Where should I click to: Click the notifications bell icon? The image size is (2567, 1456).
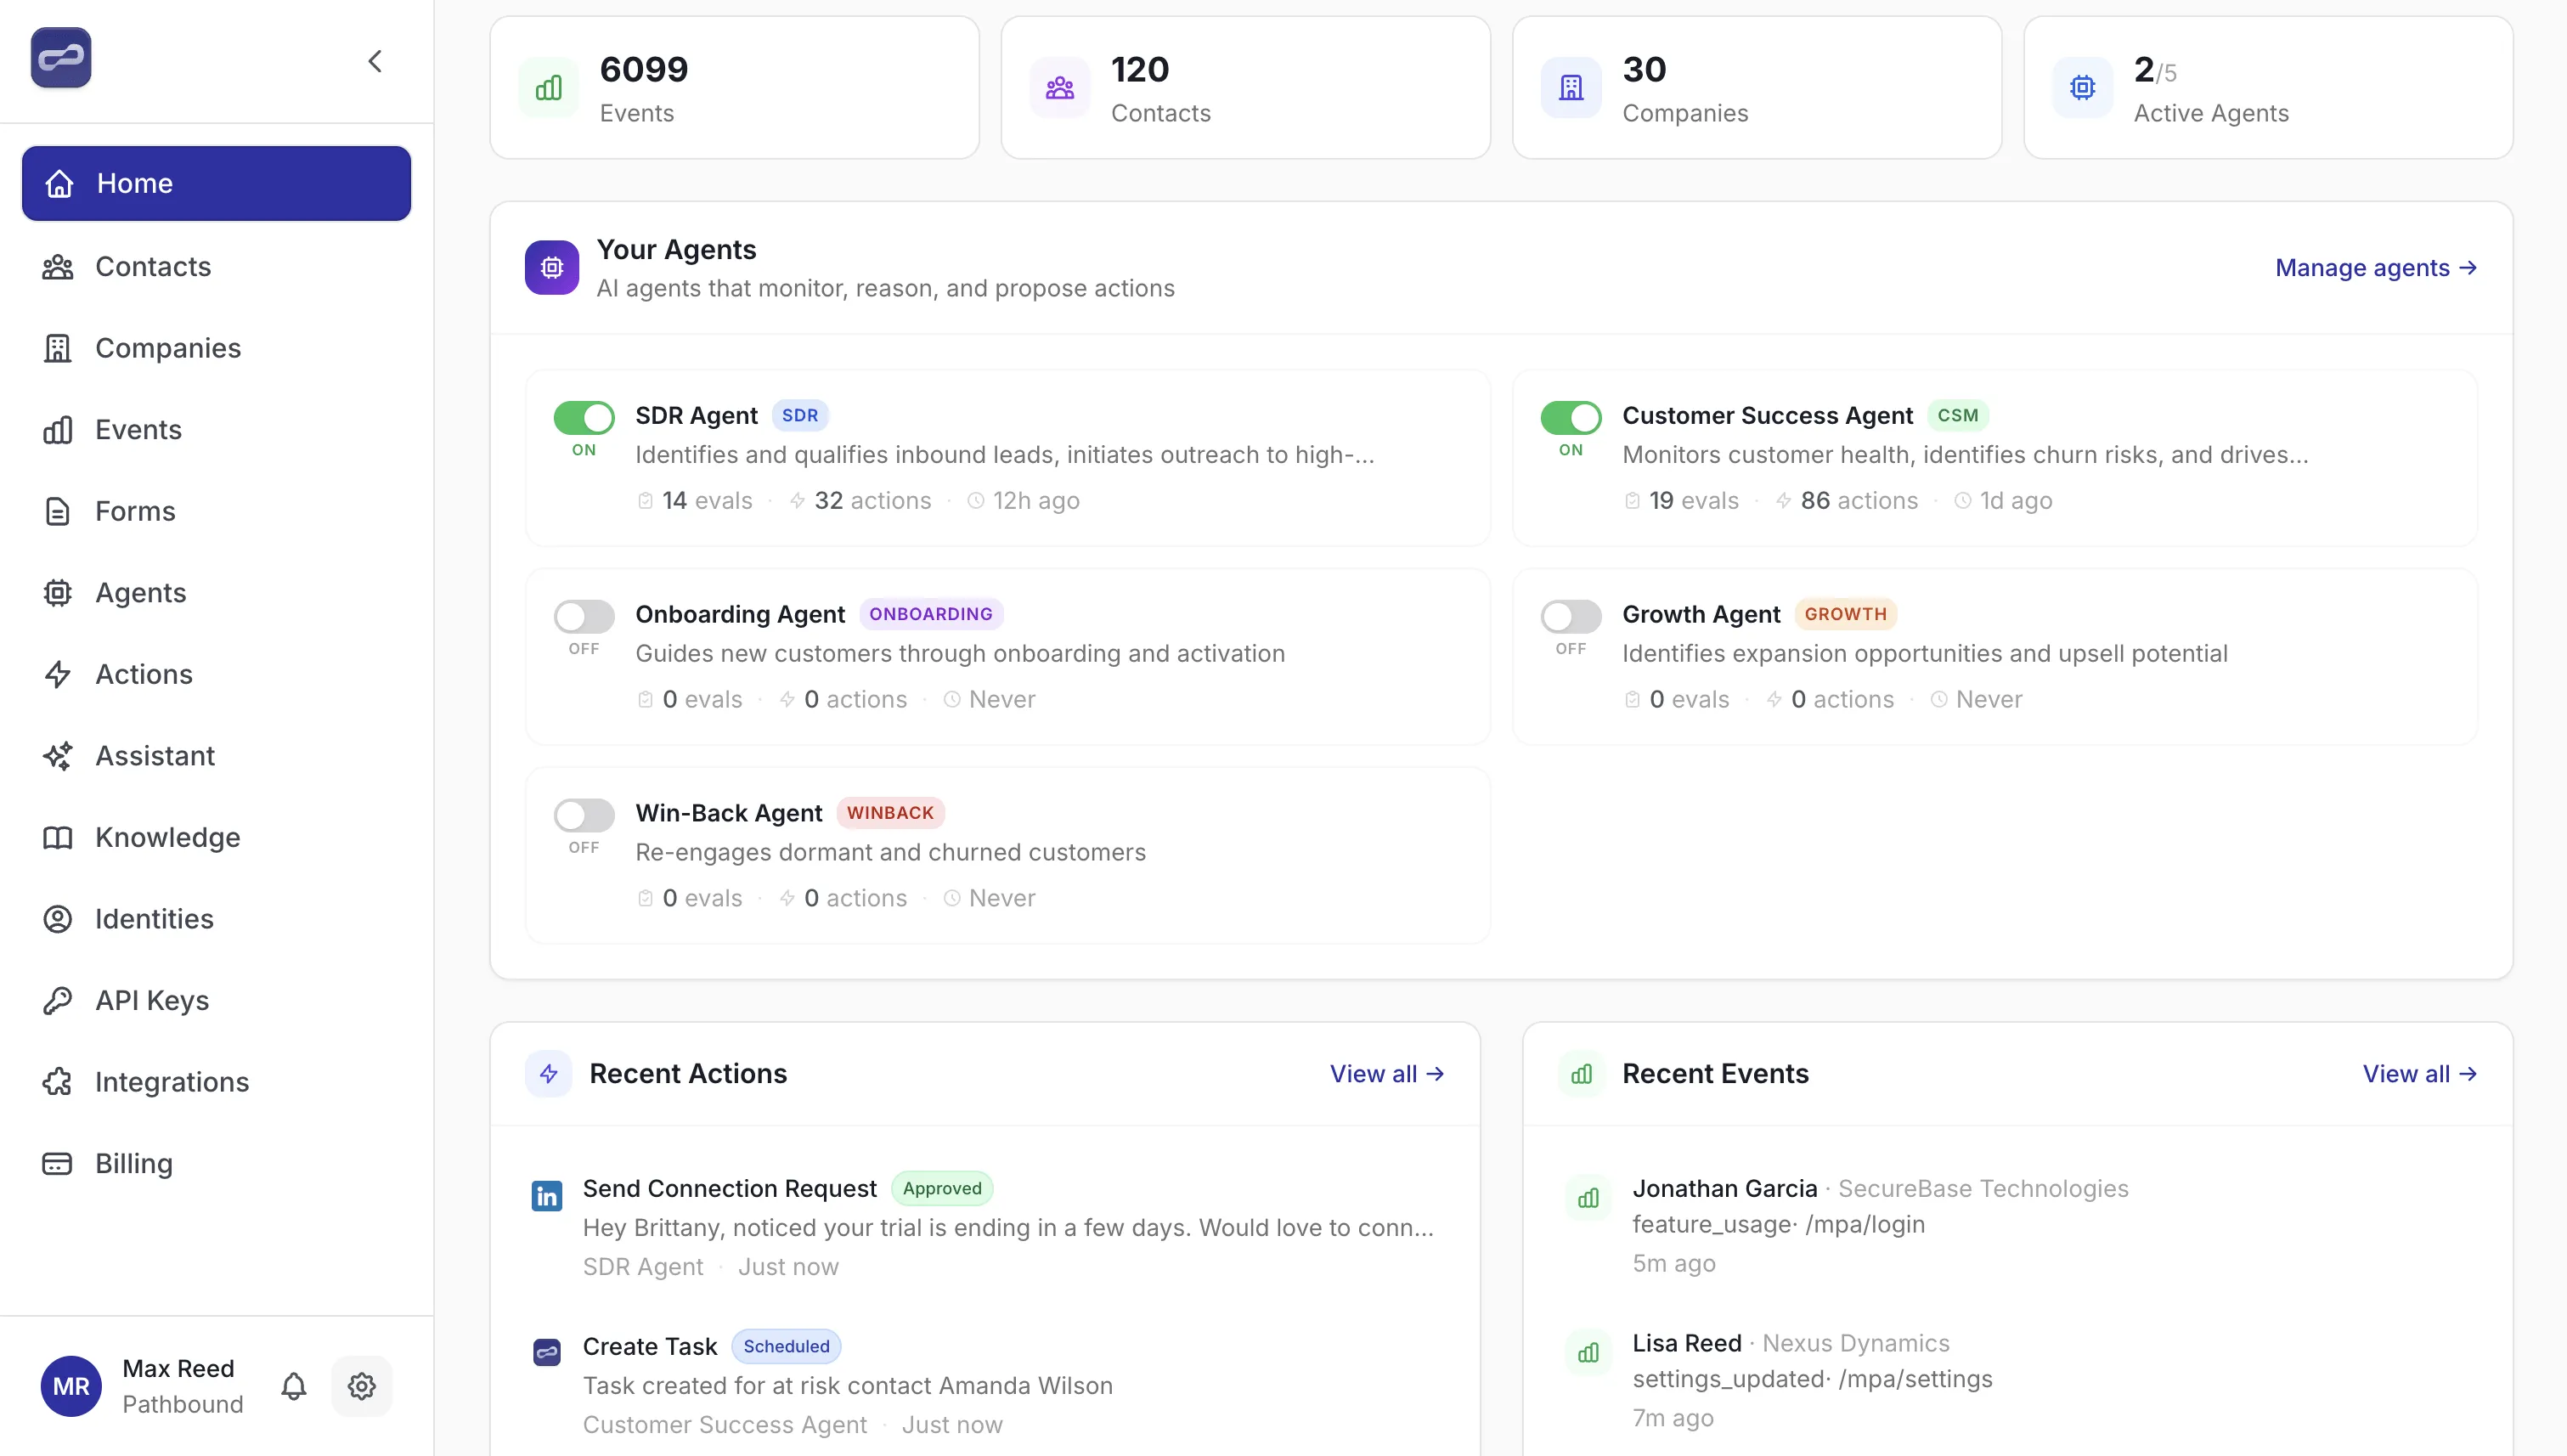click(293, 1386)
